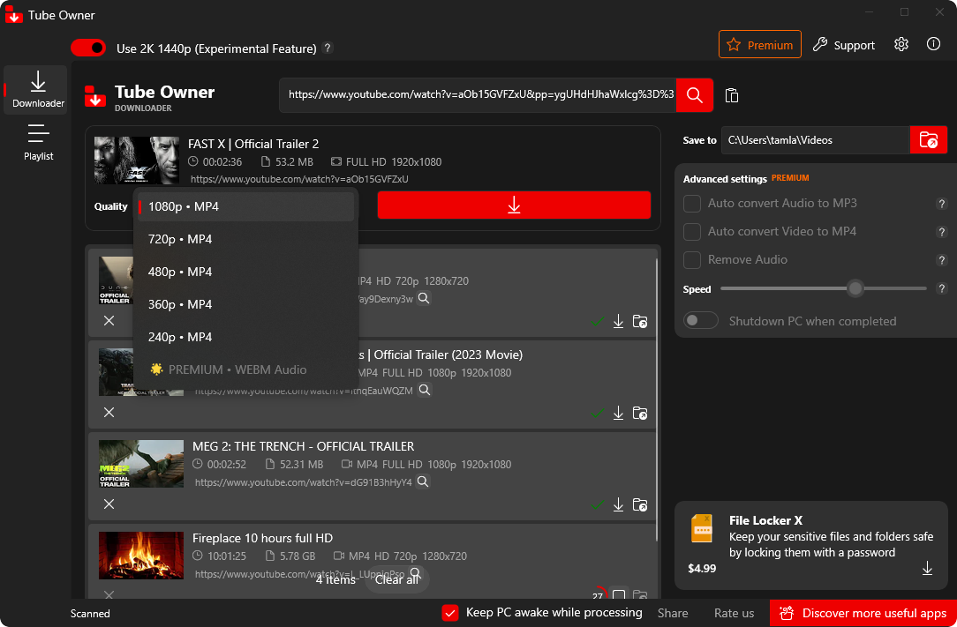This screenshot has height=627, width=957.
Task: Click the title "FAST X | Official Trailer 2"
Action: 253,144
